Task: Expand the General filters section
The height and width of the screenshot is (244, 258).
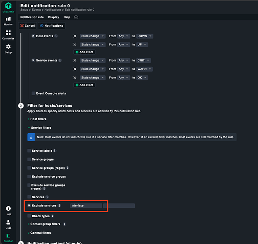Action: coord(40,233)
